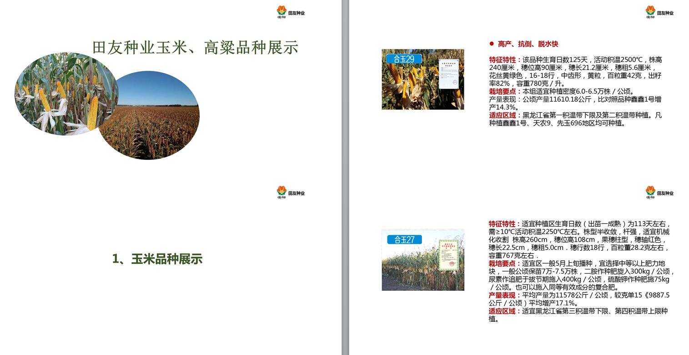Click the text 平均产量为11578公斤/公顷
The height and width of the screenshot is (355, 689).
[x=565, y=295]
